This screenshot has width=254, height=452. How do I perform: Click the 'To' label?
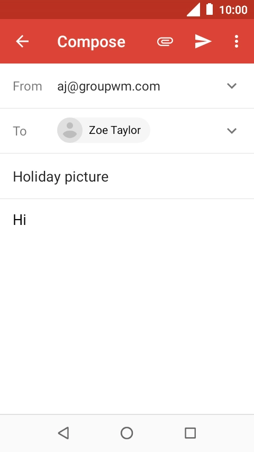coord(20,131)
